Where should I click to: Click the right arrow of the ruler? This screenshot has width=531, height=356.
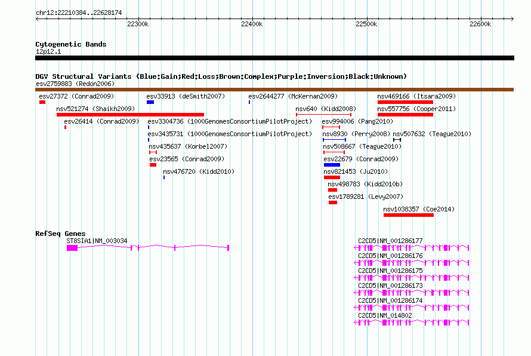[x=513, y=19]
